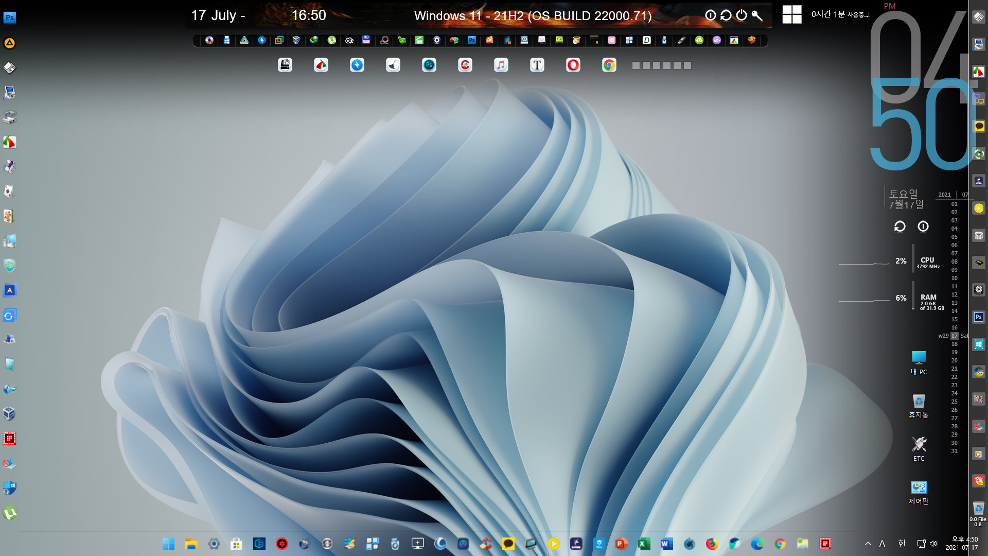
Task: Open the Typora T icon in dock
Action: pyautogui.click(x=537, y=65)
